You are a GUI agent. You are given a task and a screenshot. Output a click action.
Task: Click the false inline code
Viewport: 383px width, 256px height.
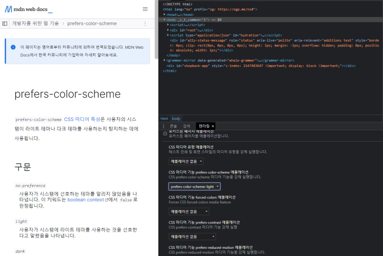(x=126, y=200)
